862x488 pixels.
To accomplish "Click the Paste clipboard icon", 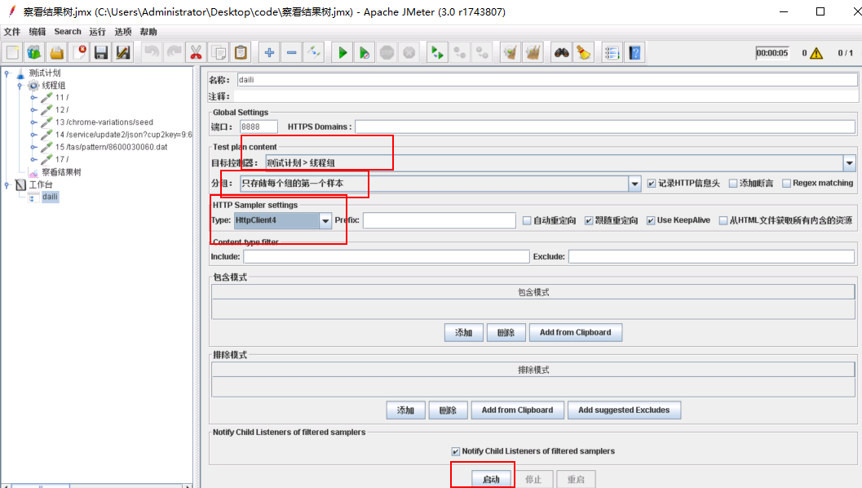I will pyautogui.click(x=241, y=53).
